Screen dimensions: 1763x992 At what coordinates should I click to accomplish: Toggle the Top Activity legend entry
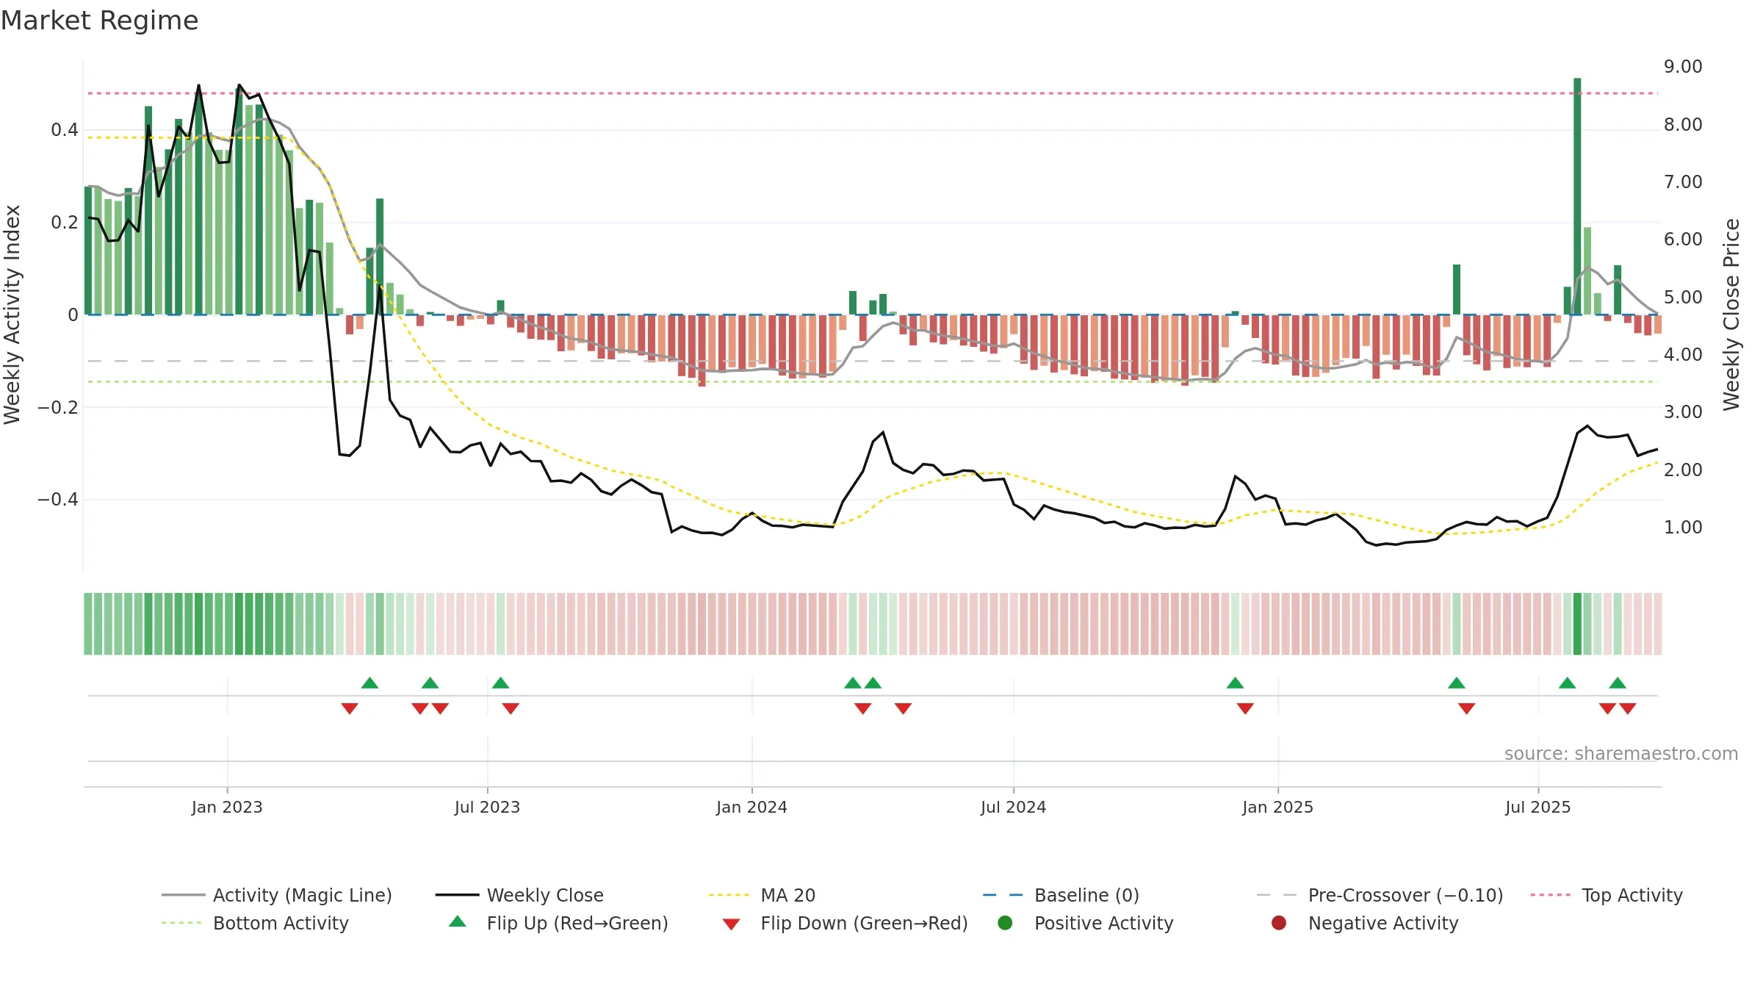coord(1607,895)
